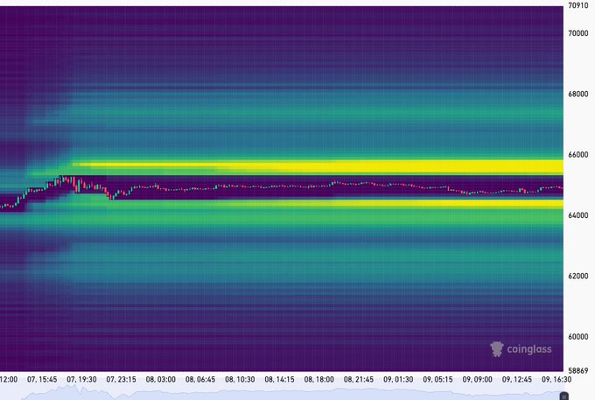Click the 64000 price axis label
Image resolution: width=595 pixels, height=400 pixels.
pyautogui.click(x=577, y=215)
